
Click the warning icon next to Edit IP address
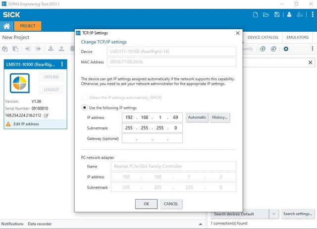pyautogui.click(x=8, y=124)
